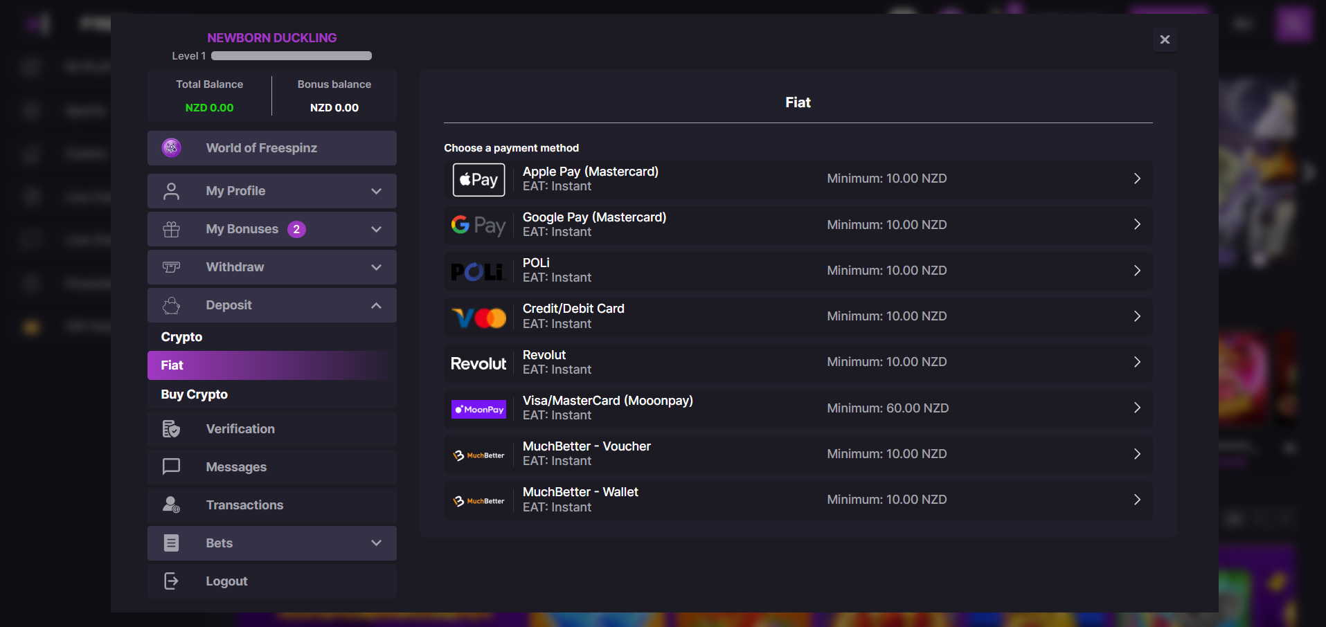1326x627 pixels.
Task: Expand the Bets section chevron
Action: (376, 543)
